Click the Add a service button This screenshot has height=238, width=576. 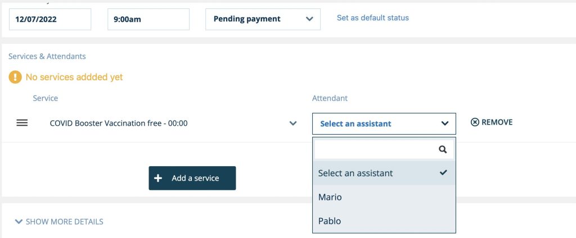click(x=192, y=178)
